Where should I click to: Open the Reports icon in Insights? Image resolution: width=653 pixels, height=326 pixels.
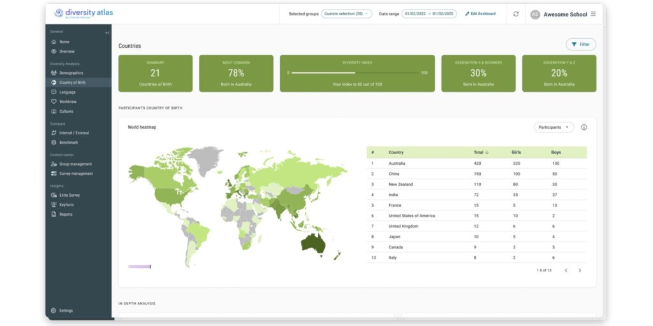pyautogui.click(x=54, y=215)
